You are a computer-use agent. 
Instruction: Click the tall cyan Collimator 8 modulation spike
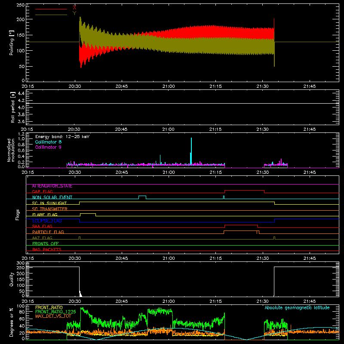(191, 151)
